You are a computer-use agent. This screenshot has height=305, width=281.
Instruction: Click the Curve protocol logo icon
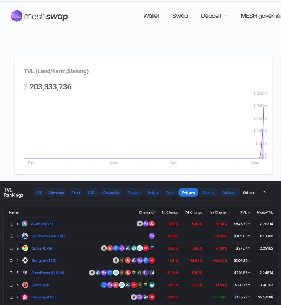(25, 248)
